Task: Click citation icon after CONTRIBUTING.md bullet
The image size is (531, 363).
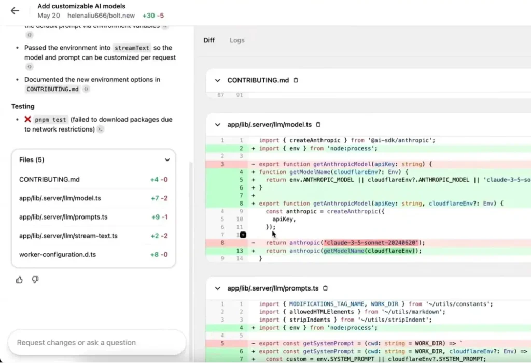Action: [x=86, y=89]
